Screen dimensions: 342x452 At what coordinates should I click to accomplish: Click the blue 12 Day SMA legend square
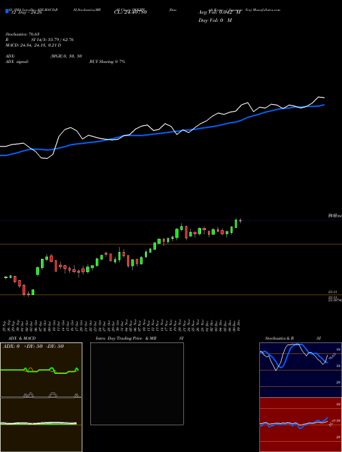[x=7, y=12]
